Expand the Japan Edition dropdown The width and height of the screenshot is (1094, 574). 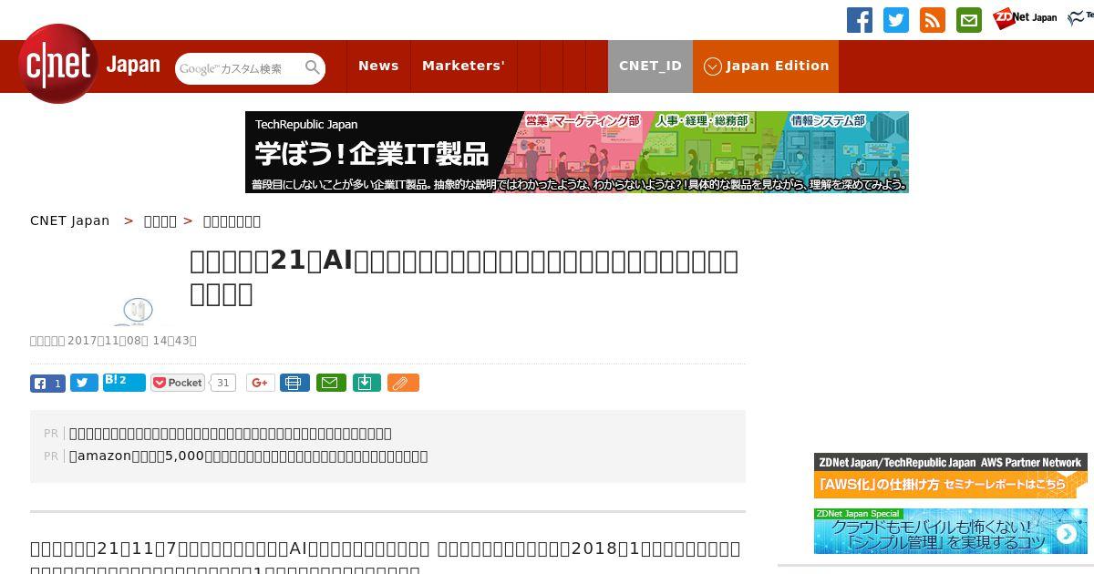[x=766, y=66]
